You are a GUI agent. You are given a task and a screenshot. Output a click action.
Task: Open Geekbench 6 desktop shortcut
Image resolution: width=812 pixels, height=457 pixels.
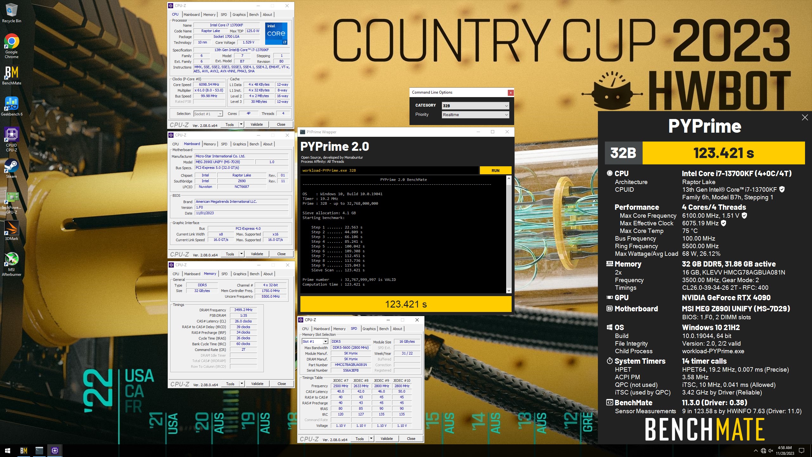pos(11,106)
